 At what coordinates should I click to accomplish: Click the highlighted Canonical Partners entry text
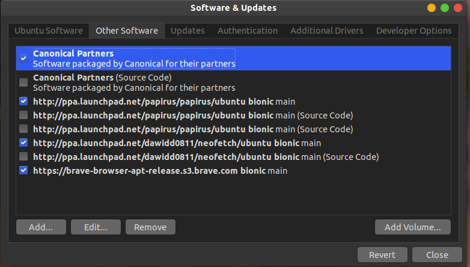point(134,58)
